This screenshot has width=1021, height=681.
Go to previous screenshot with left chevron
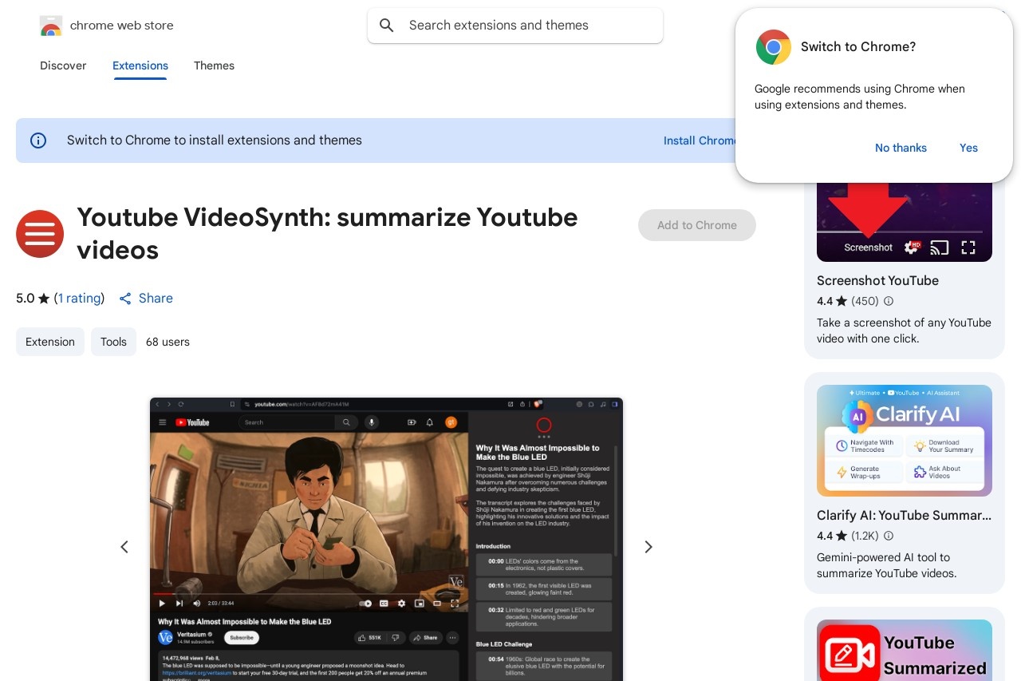pos(124,547)
